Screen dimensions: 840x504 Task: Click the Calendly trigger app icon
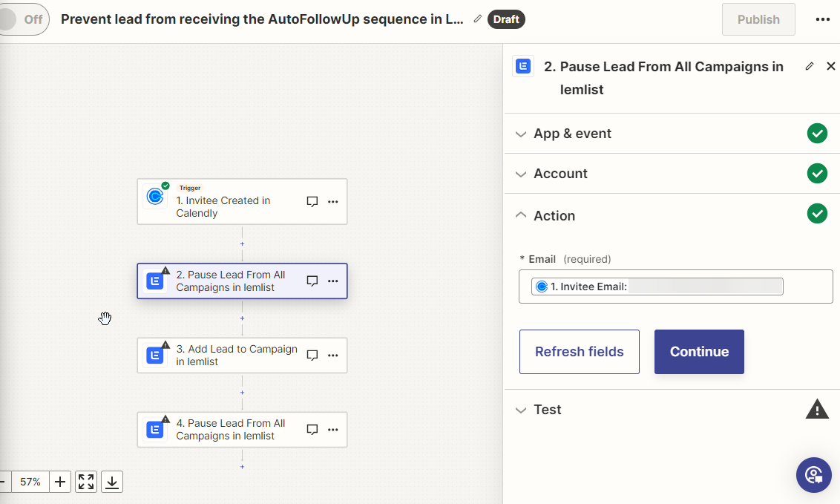(x=155, y=197)
